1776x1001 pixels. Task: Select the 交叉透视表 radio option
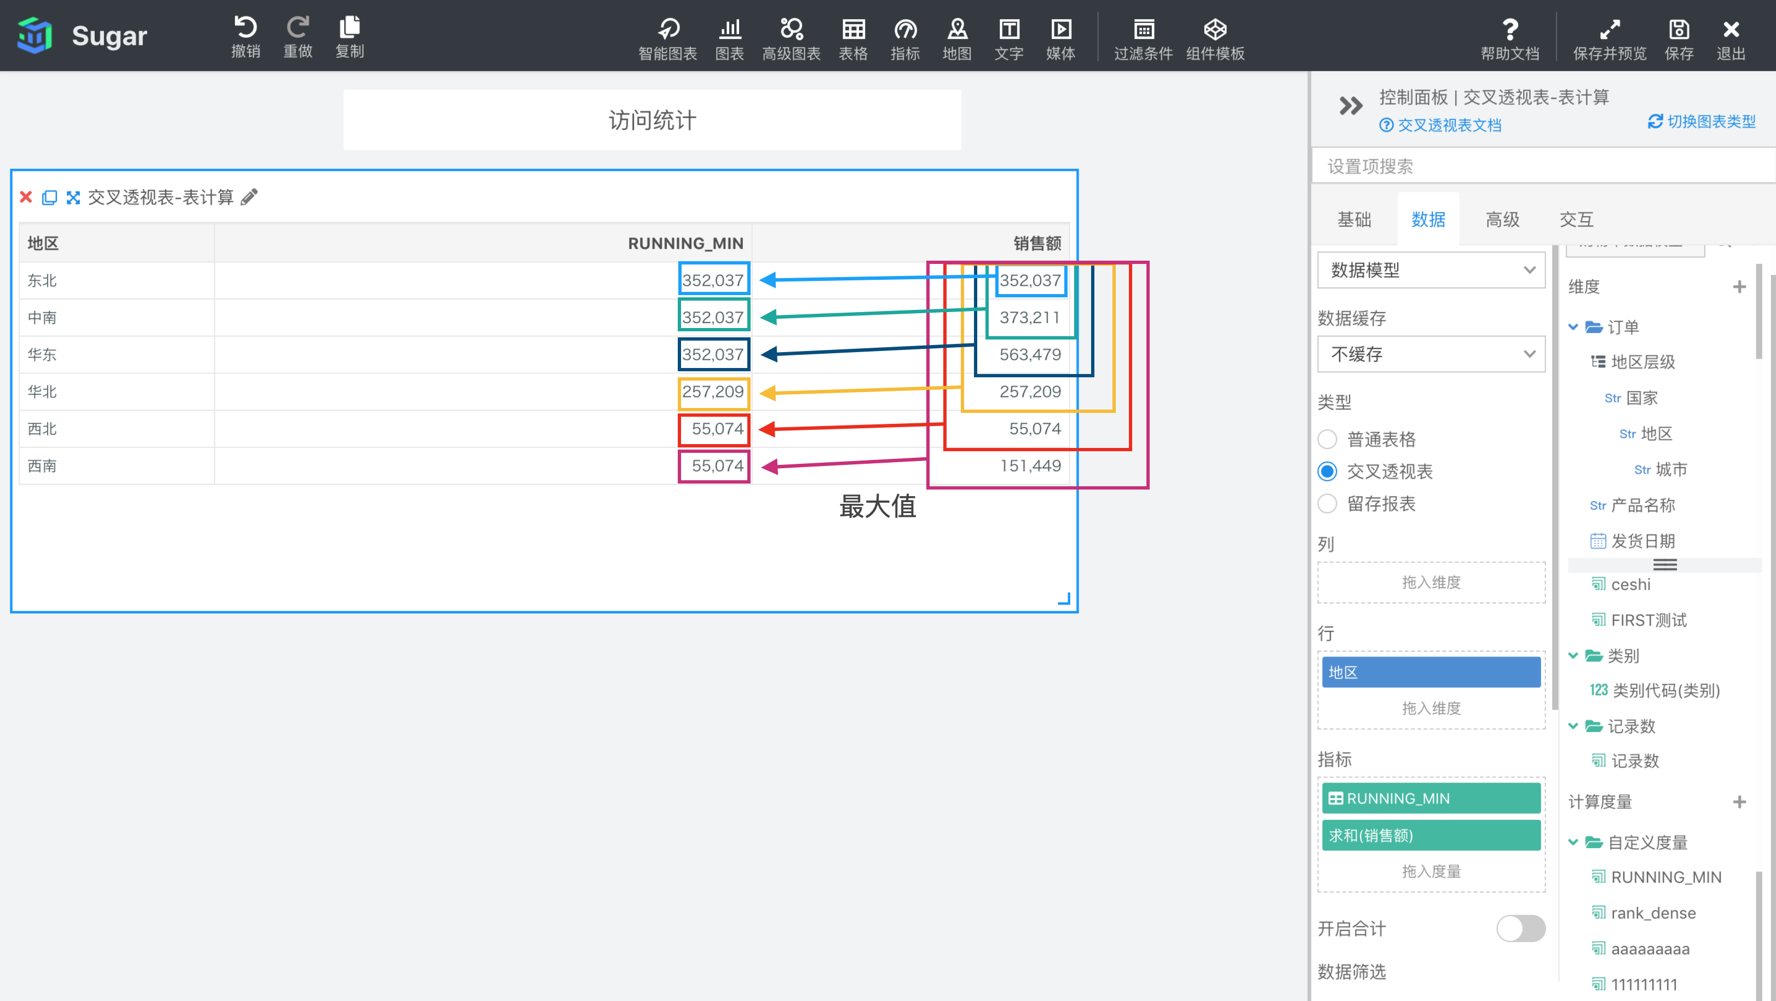pyautogui.click(x=1327, y=471)
